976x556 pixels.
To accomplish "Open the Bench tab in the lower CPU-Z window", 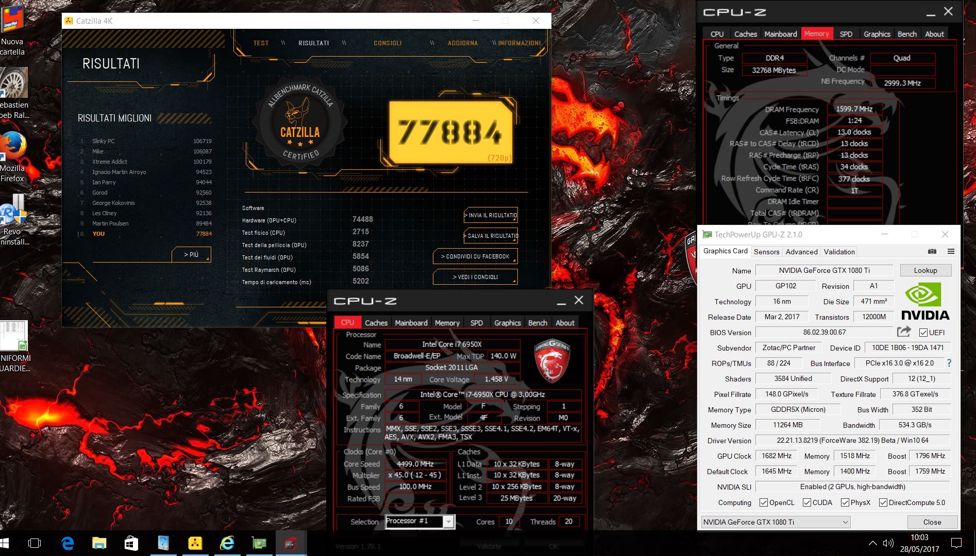I will coord(537,323).
